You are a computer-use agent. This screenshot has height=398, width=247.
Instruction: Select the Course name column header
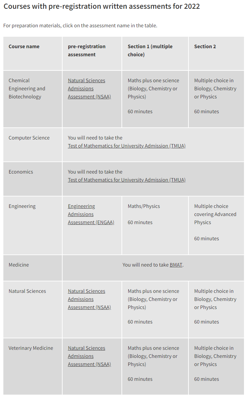[33, 54]
